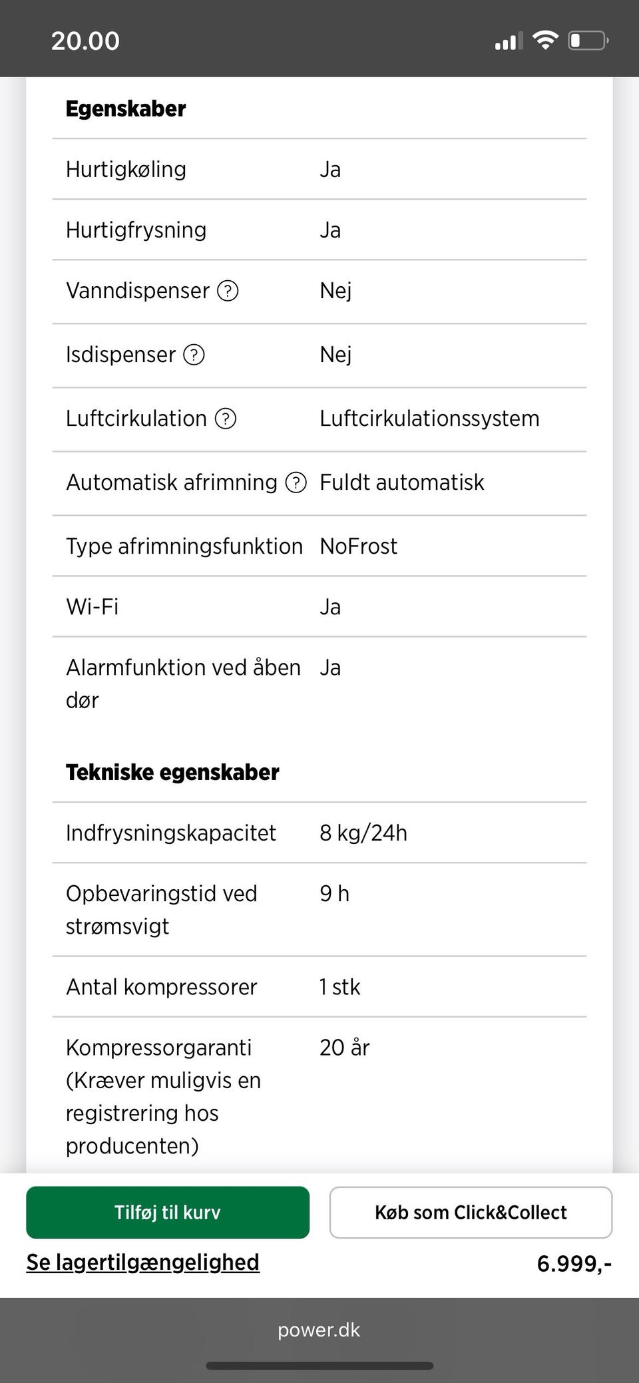Open the Vanndispenser help question mark
The image size is (639, 1383).
tap(228, 291)
